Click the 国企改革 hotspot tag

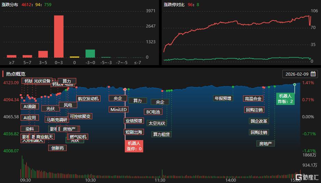[x=259, y=121]
